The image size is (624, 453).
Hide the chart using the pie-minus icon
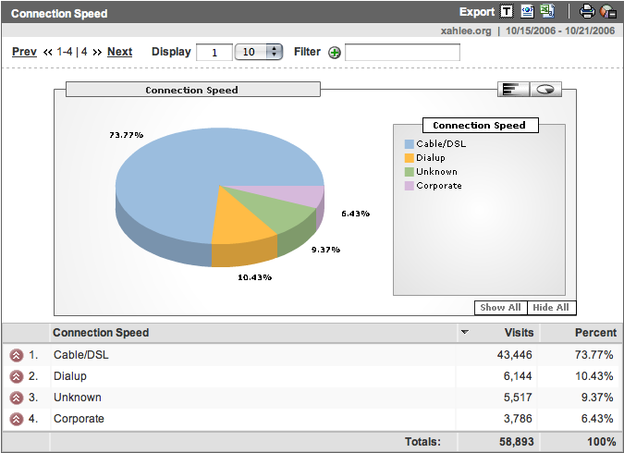[607, 12]
